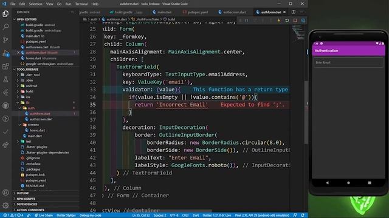Open the Help menu
Viewport: 389px width, 218px height.
(95, 4)
